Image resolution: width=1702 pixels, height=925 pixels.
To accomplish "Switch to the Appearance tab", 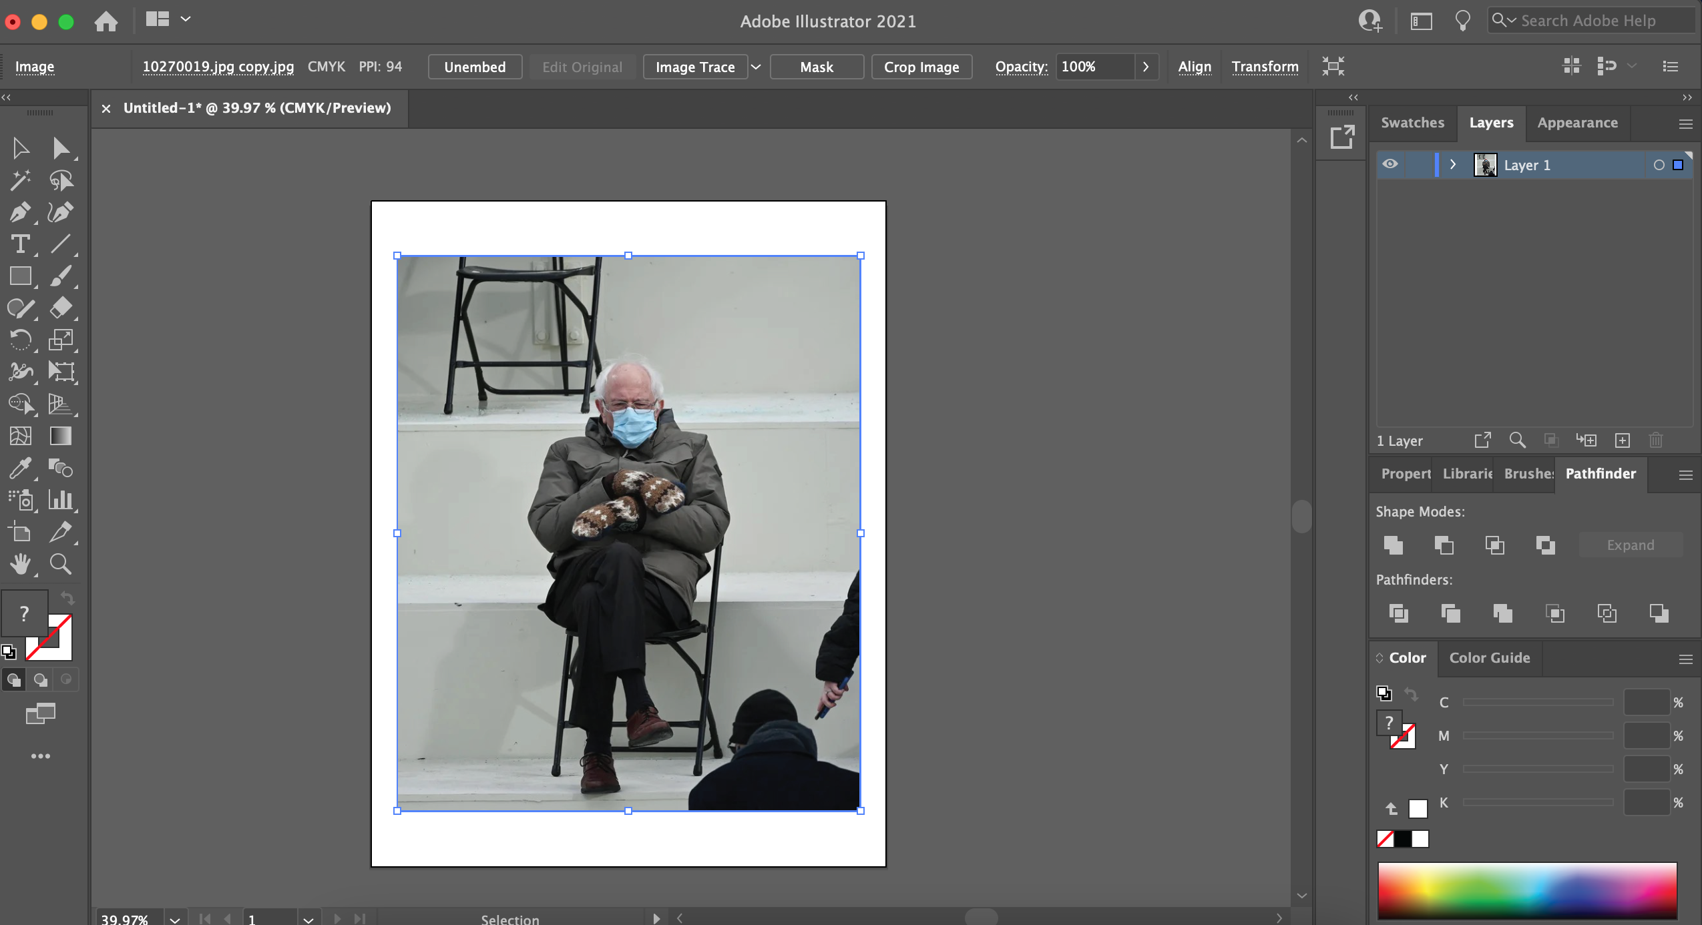I will (1577, 123).
